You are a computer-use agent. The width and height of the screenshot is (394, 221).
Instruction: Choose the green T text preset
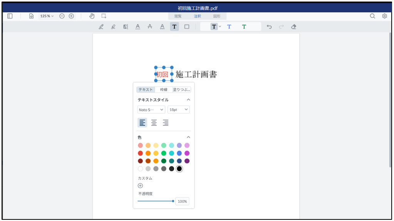tap(244, 27)
